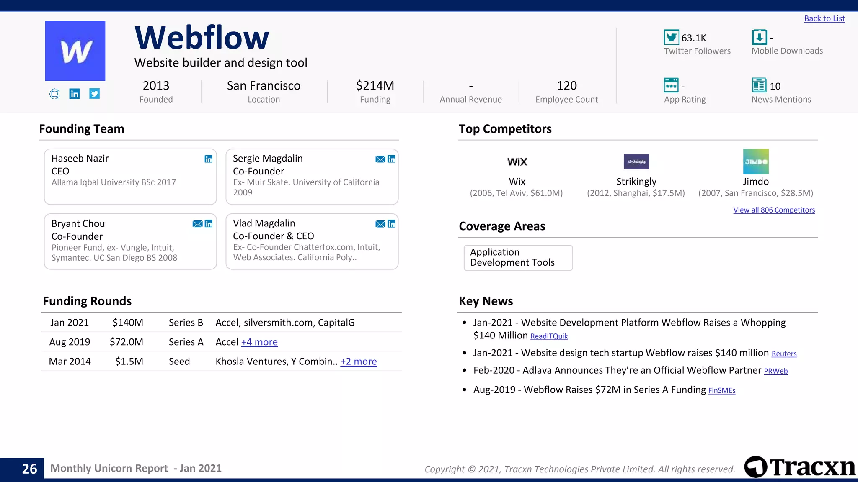This screenshot has width=858, height=482.
Task: Click the Webflow company title
Action: 202,37
